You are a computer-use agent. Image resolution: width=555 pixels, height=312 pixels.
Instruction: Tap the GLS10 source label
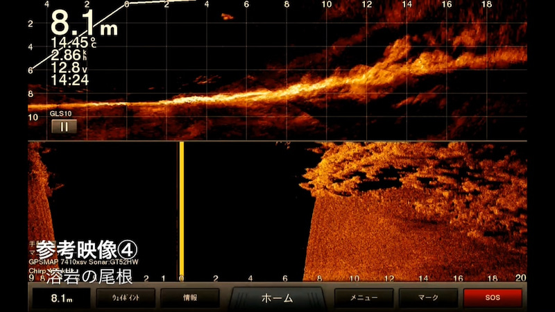(x=62, y=113)
